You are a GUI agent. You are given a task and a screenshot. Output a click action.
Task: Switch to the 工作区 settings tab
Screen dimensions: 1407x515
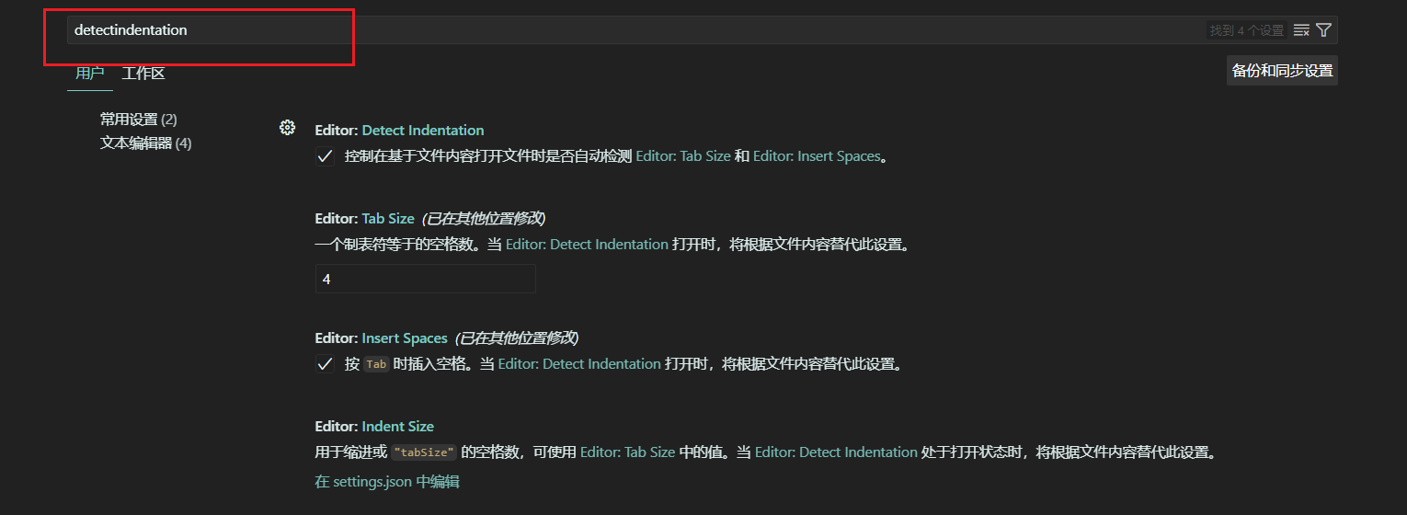tap(143, 74)
